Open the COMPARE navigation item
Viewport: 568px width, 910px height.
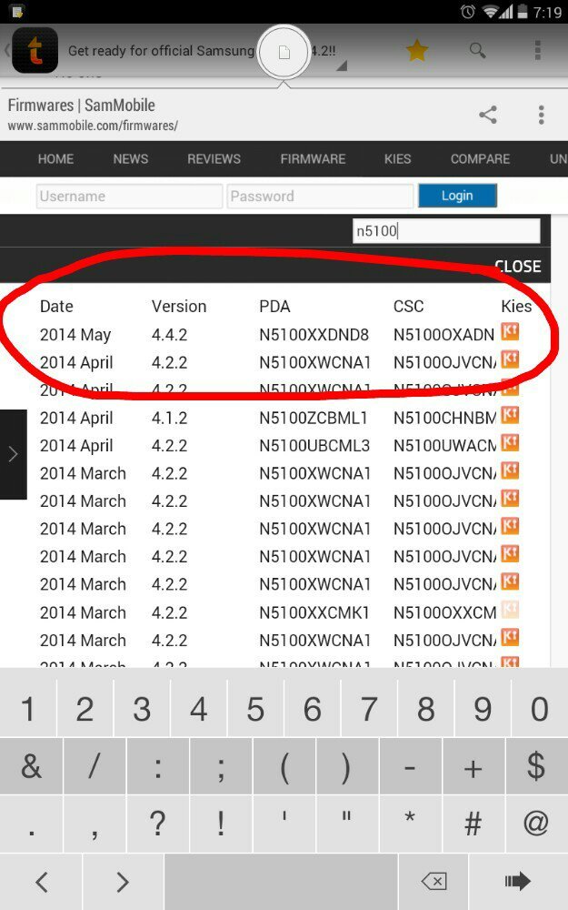481,159
